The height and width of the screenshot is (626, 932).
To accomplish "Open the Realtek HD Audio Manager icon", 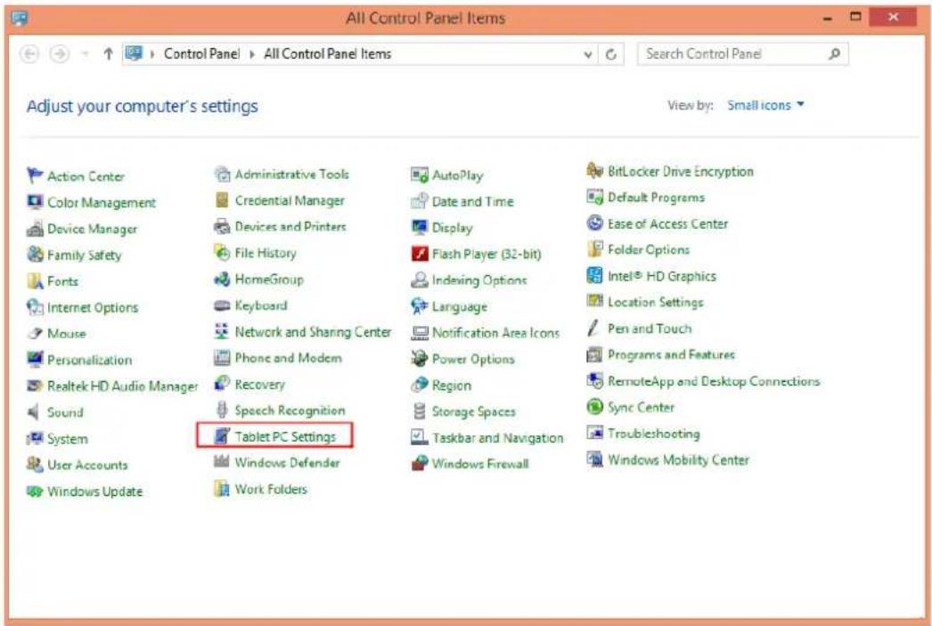I will tap(35, 386).
